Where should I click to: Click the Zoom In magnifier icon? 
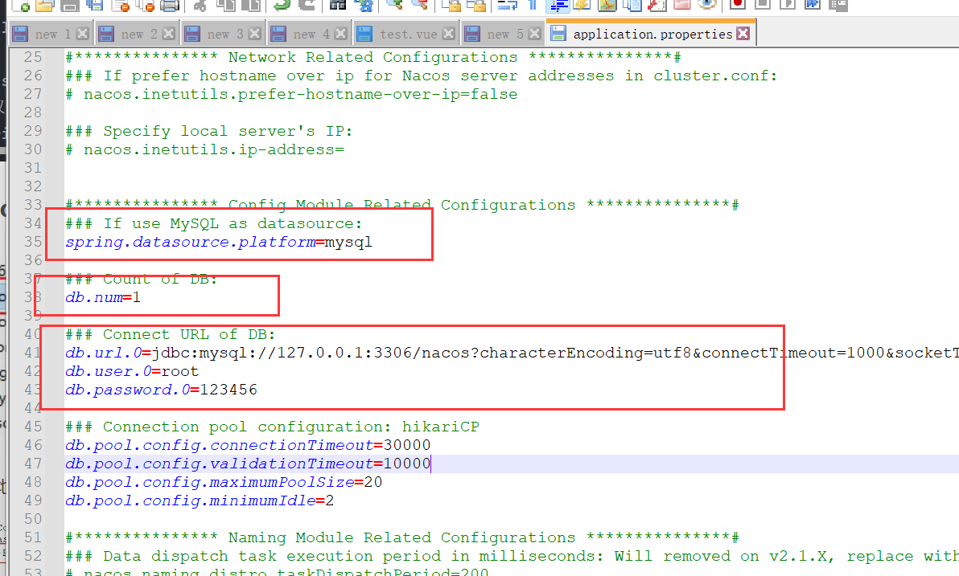(x=394, y=5)
